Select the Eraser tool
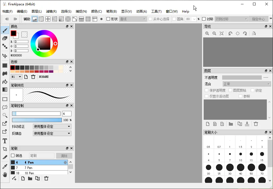The width and height of the screenshot is (273, 189). pos(5,38)
